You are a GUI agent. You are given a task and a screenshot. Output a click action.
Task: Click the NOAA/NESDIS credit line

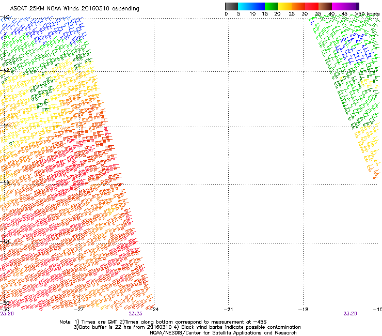click(223, 333)
